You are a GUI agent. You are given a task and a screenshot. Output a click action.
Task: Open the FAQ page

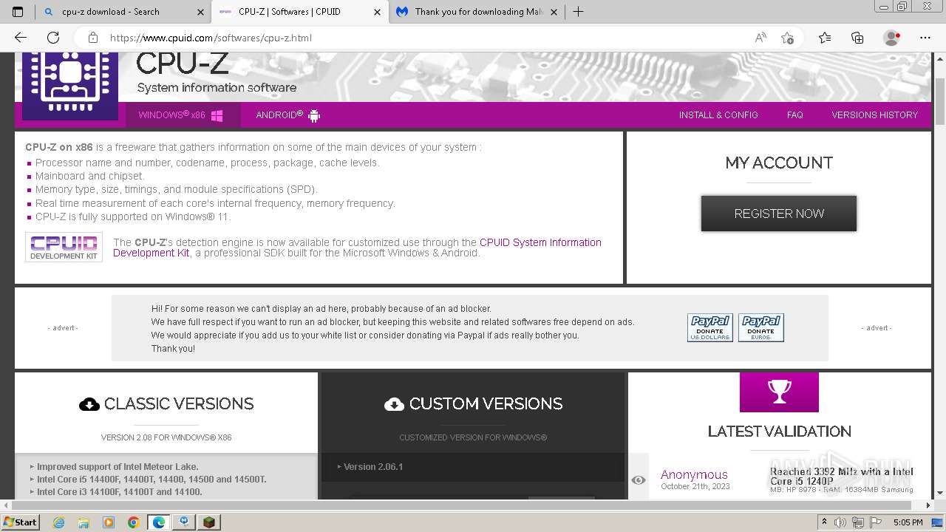[x=794, y=115]
